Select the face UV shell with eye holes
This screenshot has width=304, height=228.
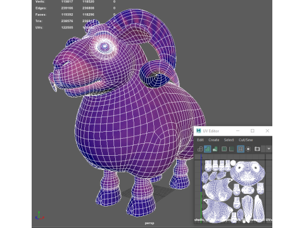point(247,174)
